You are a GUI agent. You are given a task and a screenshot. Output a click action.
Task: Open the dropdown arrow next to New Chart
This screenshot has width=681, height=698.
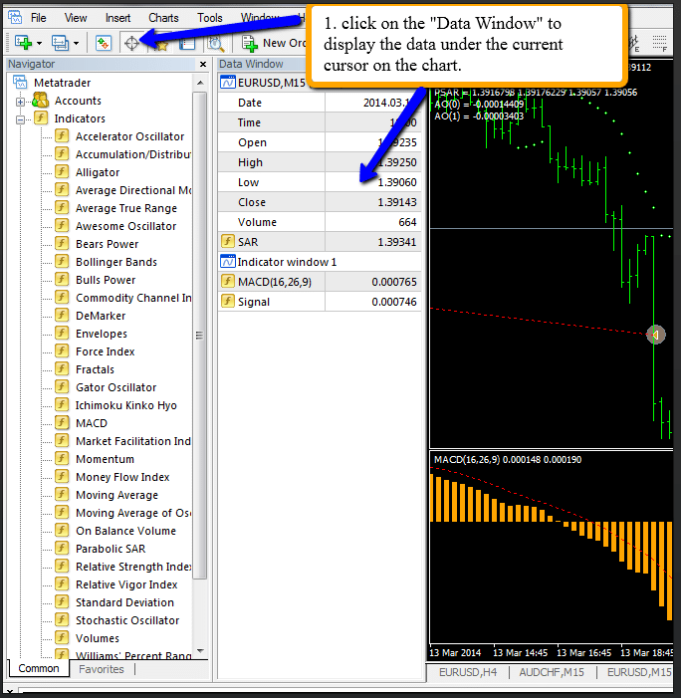[39, 43]
